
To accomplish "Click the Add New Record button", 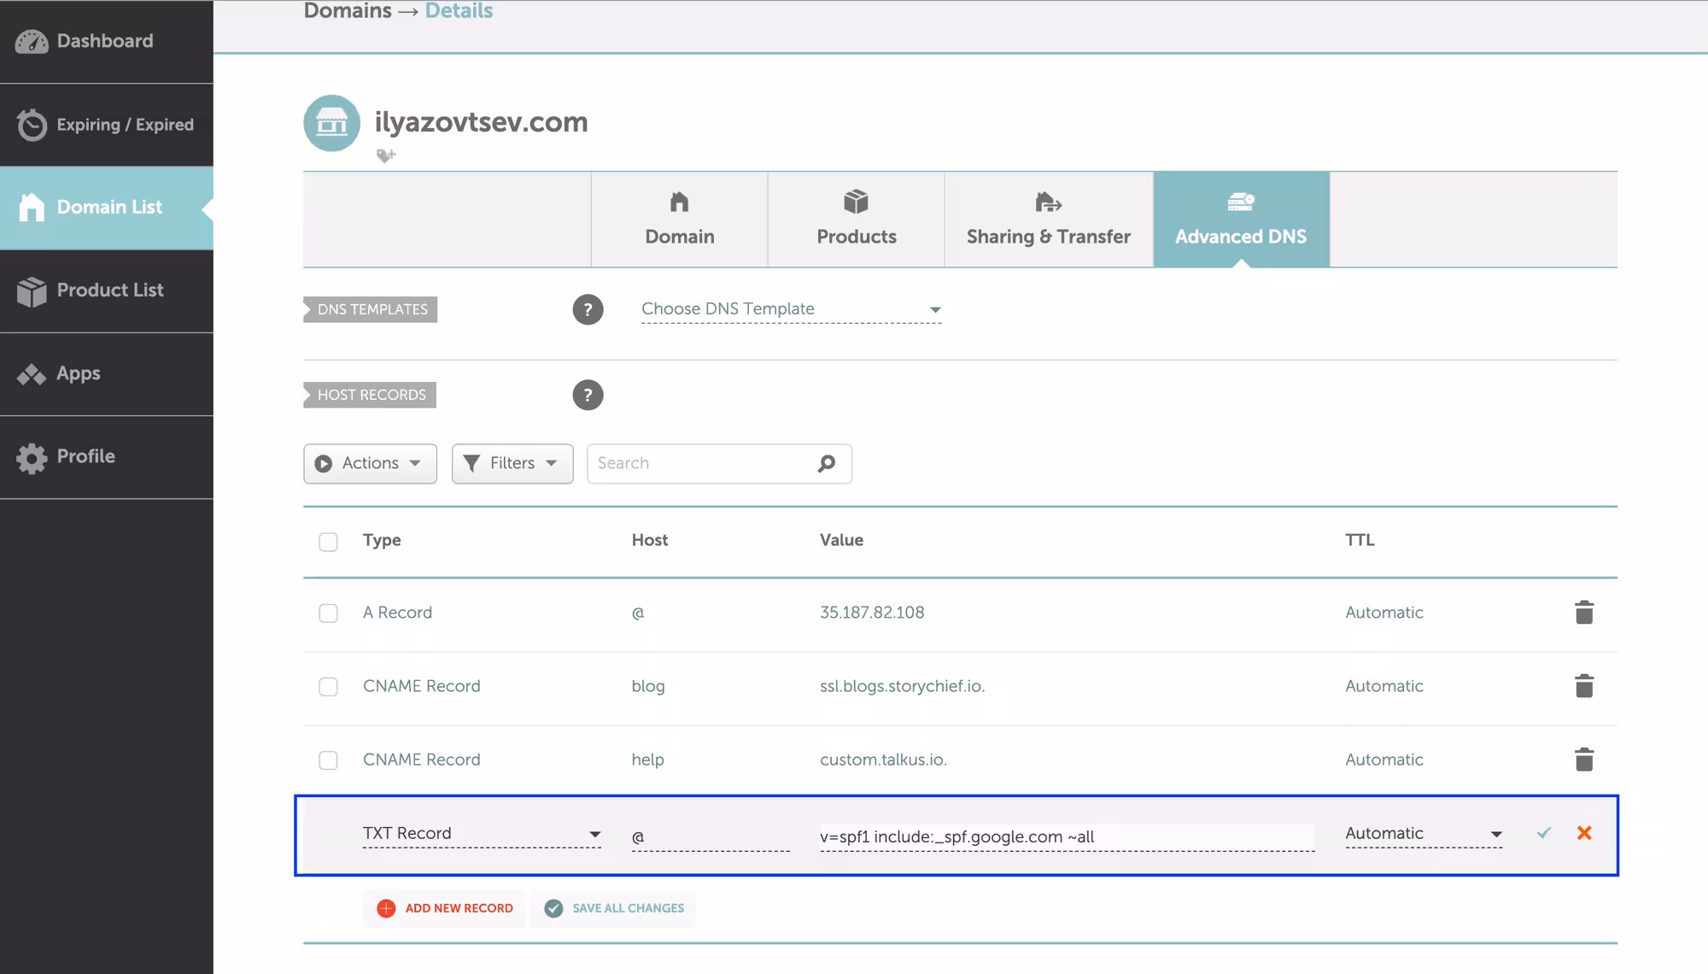I will pos(445,908).
